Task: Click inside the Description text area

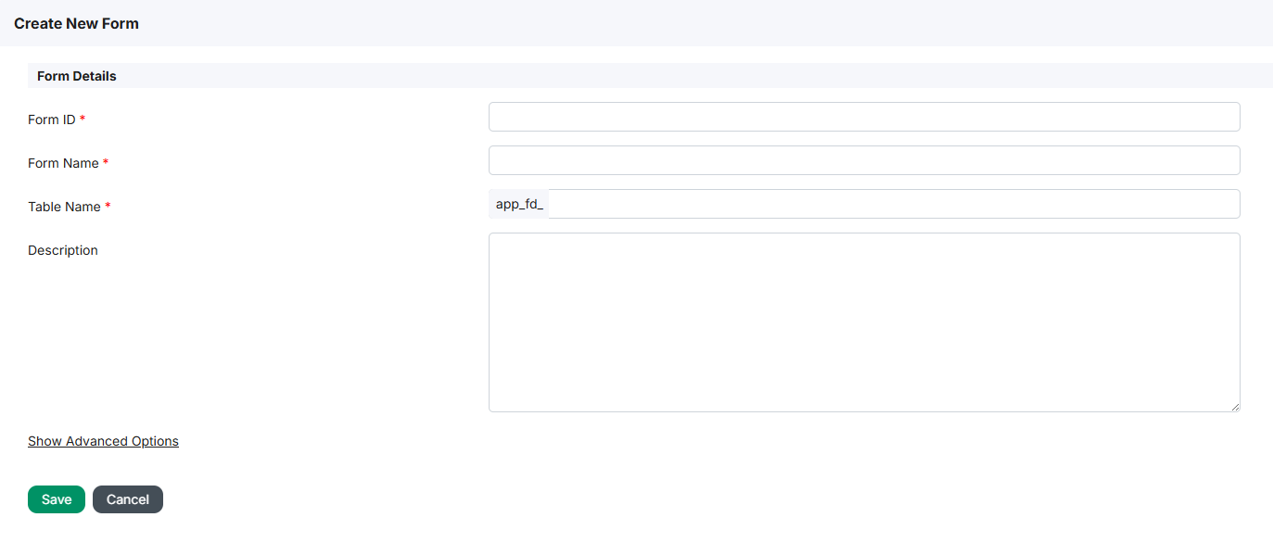Action: [x=864, y=322]
